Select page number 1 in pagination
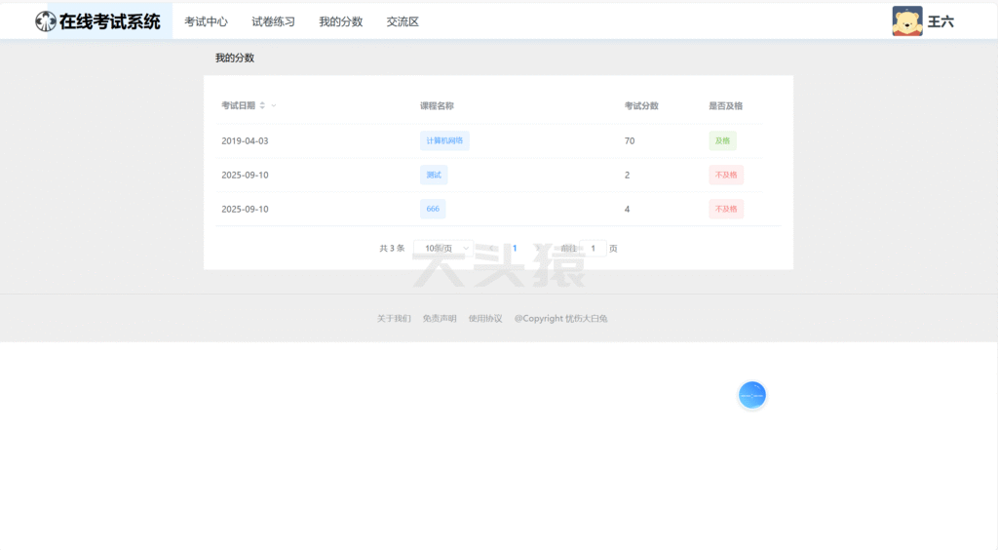Image resolution: width=998 pixels, height=550 pixels. point(515,249)
